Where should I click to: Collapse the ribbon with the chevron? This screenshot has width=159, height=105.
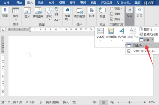[156, 24]
